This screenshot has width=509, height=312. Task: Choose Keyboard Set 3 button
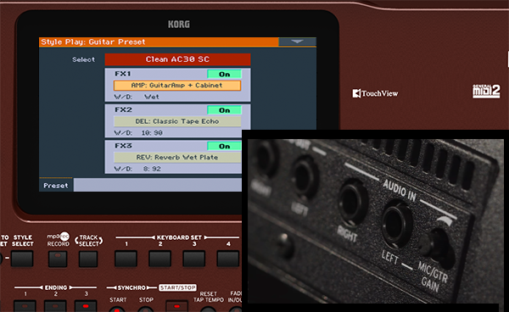coord(194,259)
